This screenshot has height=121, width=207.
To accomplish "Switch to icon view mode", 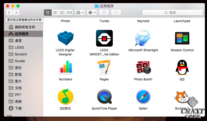I will pos(48,12).
